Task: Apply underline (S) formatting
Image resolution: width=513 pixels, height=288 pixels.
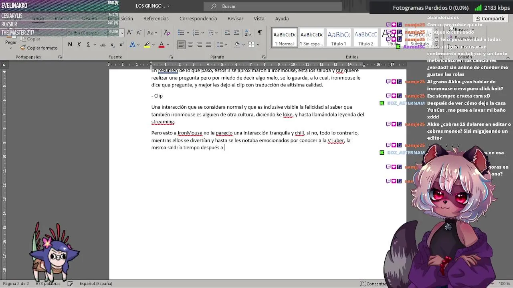Action: 88,44
